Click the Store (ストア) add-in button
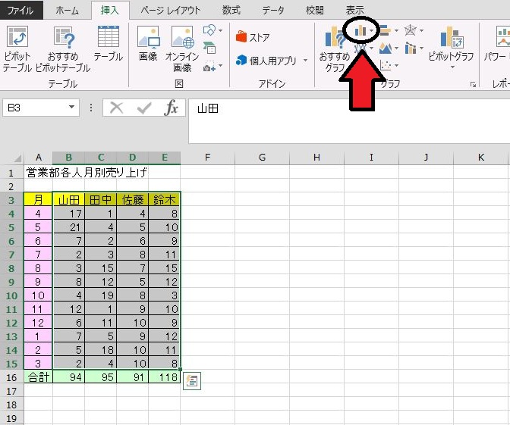Screen dimensions: 510x425 point(253,37)
